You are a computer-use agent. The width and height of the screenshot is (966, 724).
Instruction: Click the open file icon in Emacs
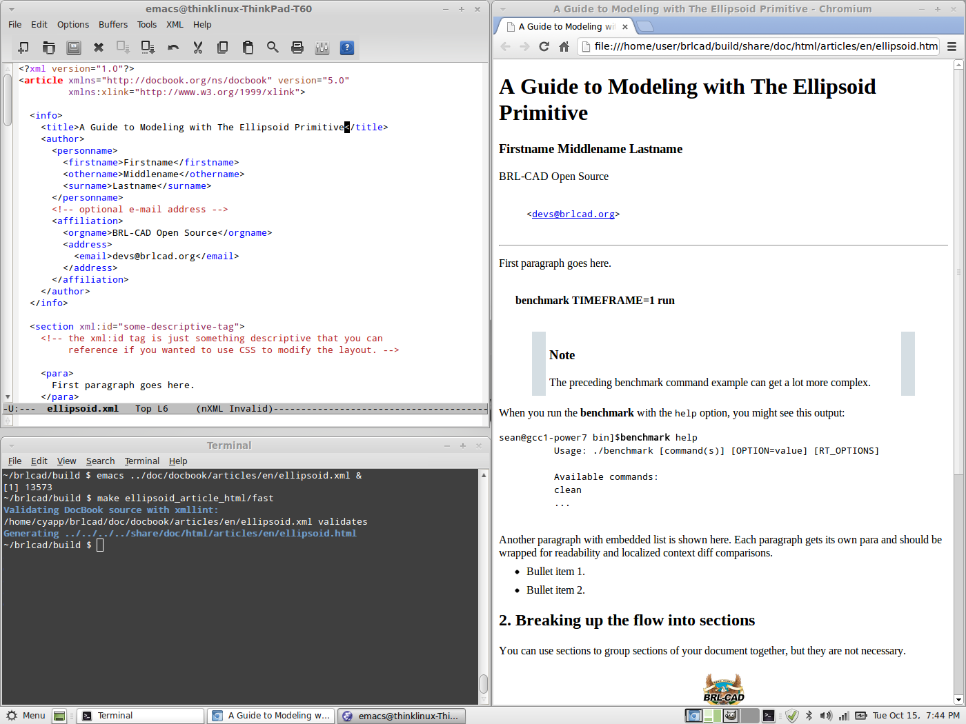[x=49, y=48]
